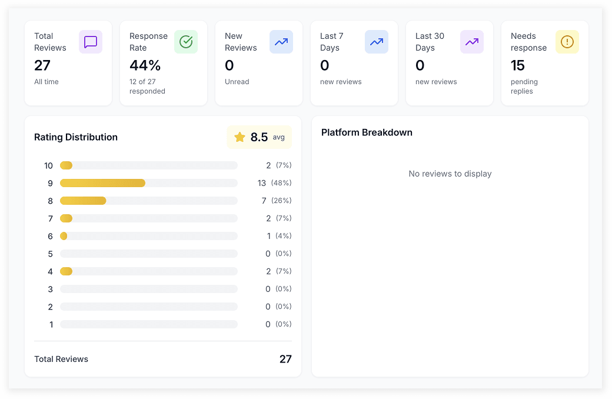Click the Last 7 Days trend icon
This screenshot has width=612, height=399.
click(x=376, y=42)
